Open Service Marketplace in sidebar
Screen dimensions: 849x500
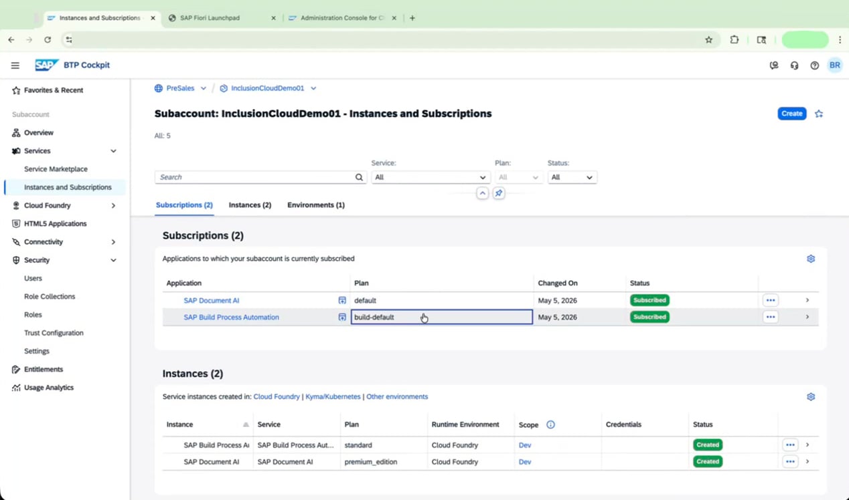tap(56, 169)
